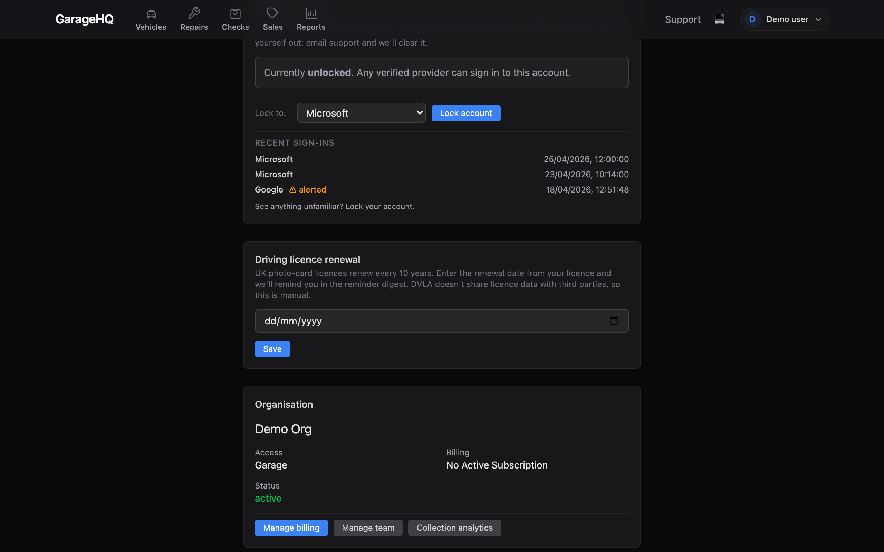
Task: Open the Support page
Action: (682, 19)
